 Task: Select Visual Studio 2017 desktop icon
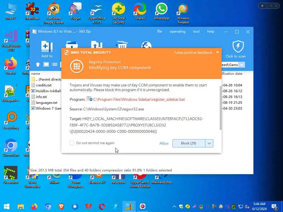click(x=11, y=41)
